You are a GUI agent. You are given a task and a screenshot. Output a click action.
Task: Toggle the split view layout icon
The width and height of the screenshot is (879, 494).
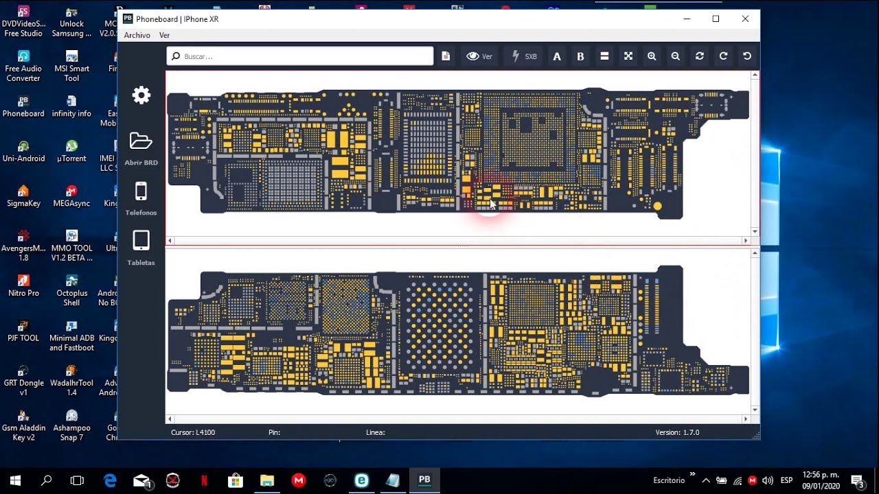pos(604,56)
